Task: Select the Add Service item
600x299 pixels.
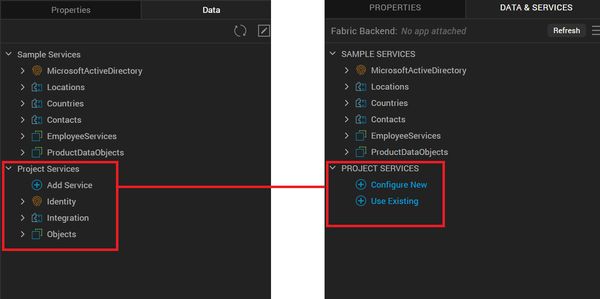Action: 69,185
